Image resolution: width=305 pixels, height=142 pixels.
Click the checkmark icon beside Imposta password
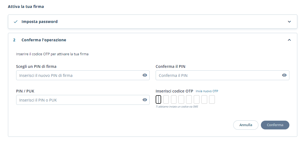[x=16, y=22]
